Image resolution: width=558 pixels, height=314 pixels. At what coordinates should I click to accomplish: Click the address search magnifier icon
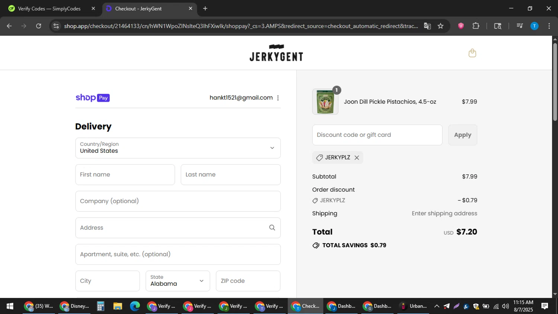(x=272, y=228)
